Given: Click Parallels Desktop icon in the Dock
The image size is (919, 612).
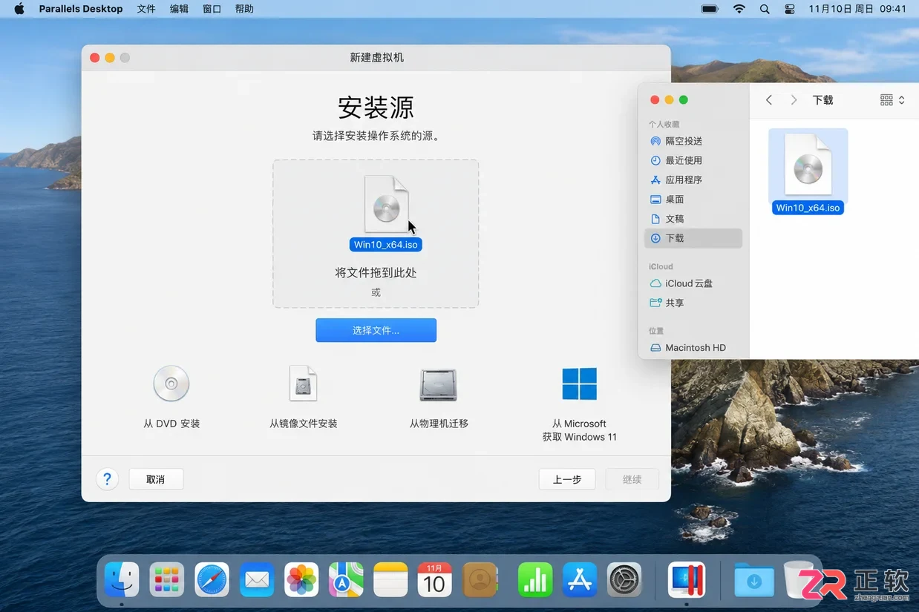Looking at the screenshot, I should (x=687, y=579).
